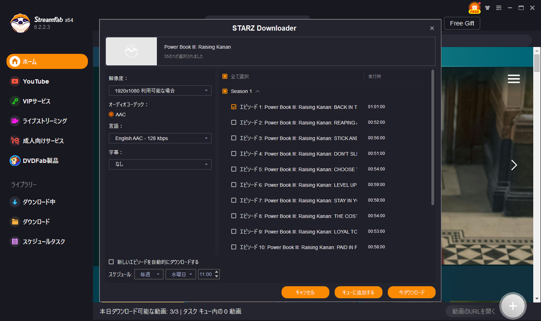This screenshot has height=321, width=541.
Task: Click the downloading arrow icon in library
Action: [15, 202]
